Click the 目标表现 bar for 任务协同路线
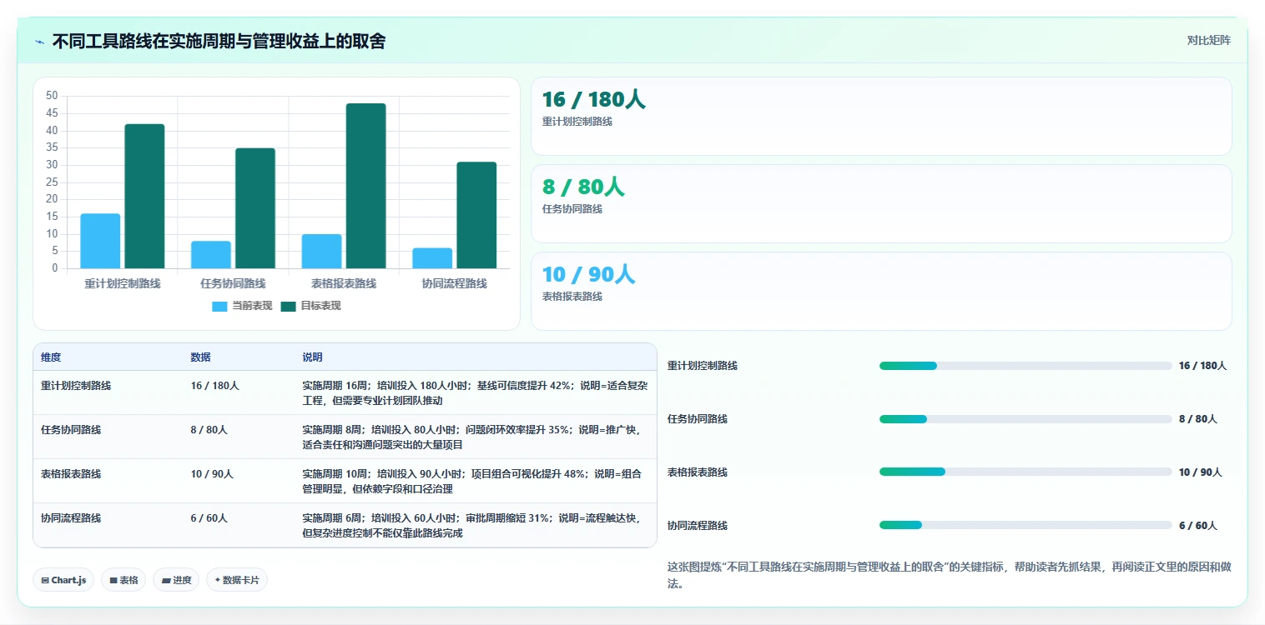Image resolution: width=1265 pixels, height=625 pixels. click(x=255, y=208)
